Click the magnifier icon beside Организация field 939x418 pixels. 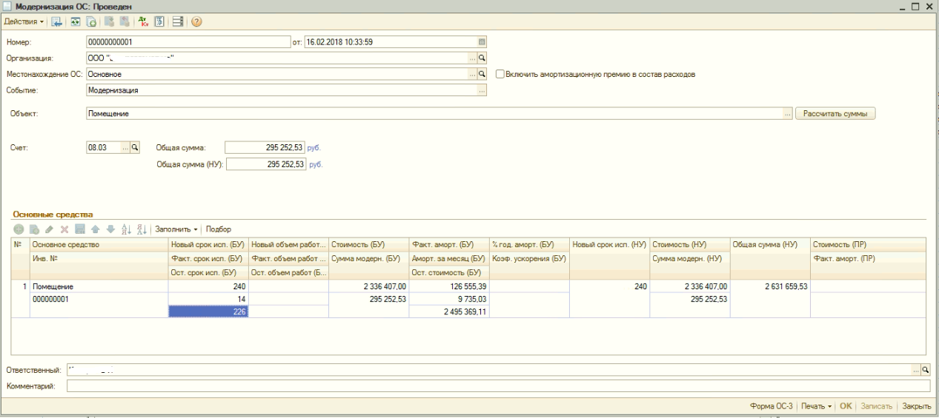(481, 57)
